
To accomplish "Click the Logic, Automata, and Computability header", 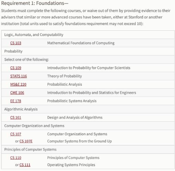I will point(34,35).
